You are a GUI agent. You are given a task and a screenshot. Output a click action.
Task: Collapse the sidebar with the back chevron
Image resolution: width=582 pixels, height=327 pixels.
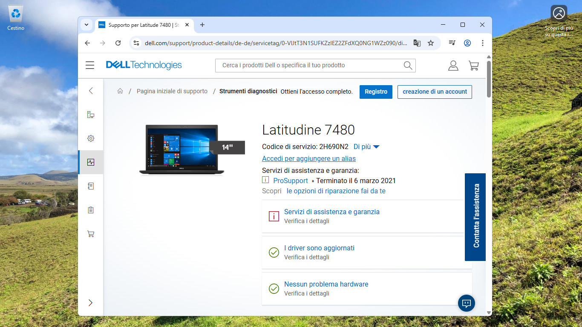coord(90,91)
